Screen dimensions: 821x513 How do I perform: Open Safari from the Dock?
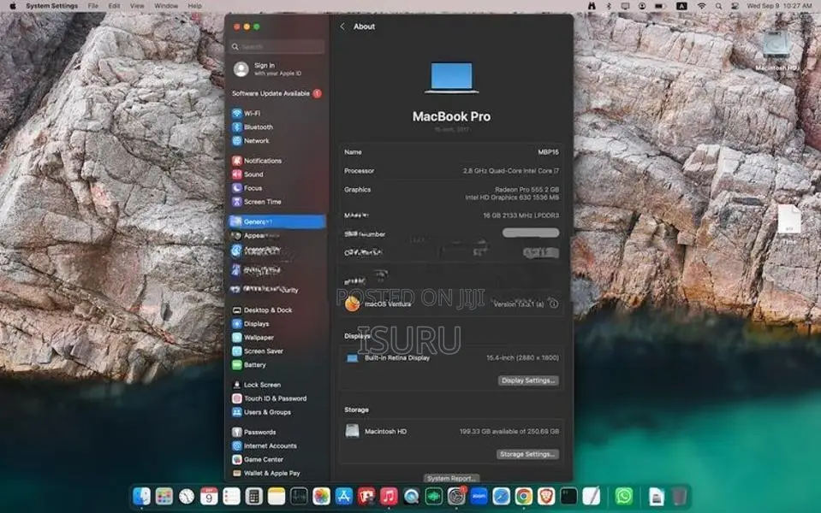(x=501, y=496)
